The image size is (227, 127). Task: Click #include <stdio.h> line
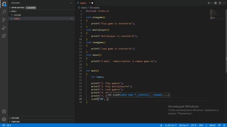98,11
